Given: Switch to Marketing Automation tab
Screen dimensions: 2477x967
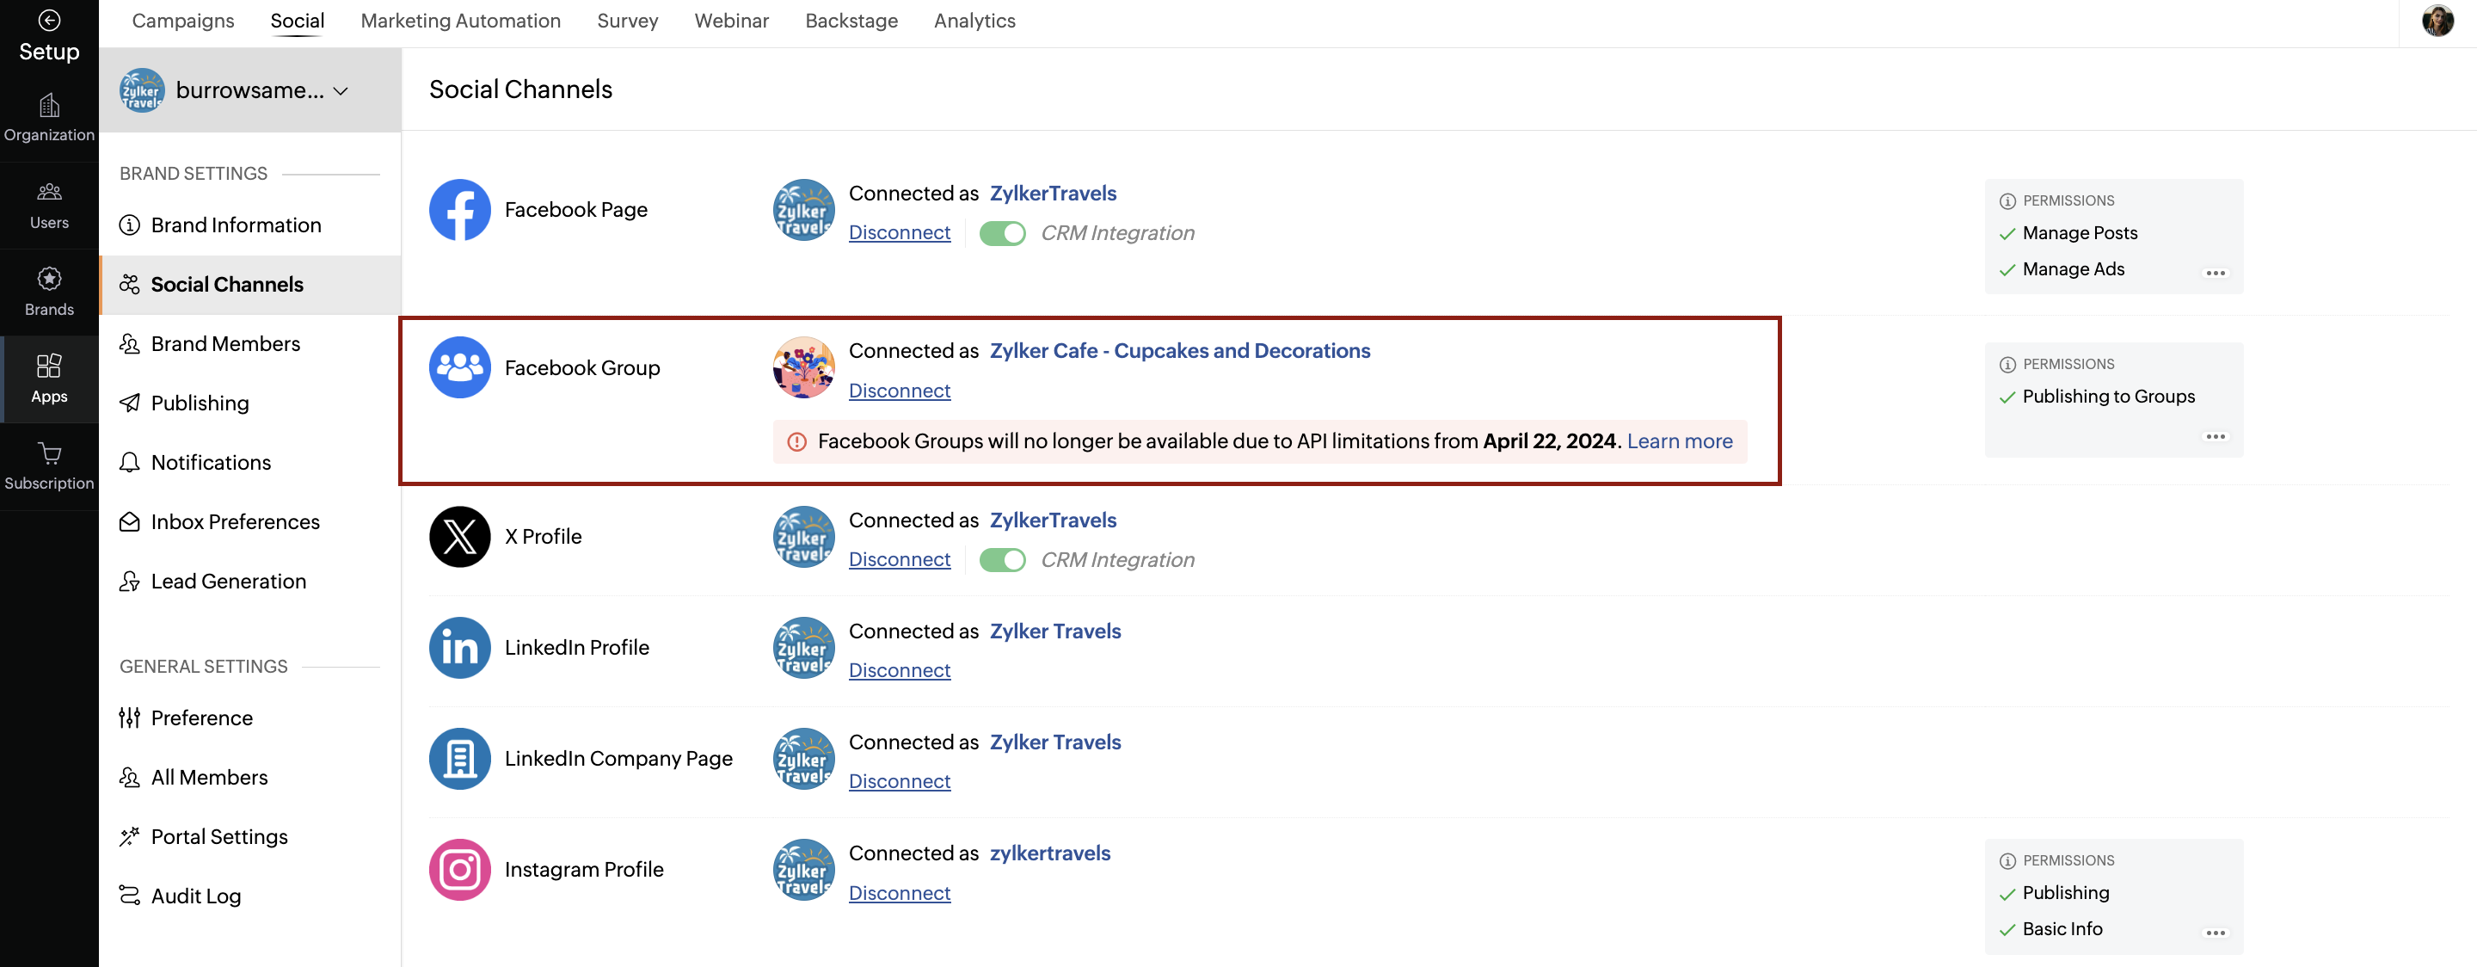Looking at the screenshot, I should [459, 20].
